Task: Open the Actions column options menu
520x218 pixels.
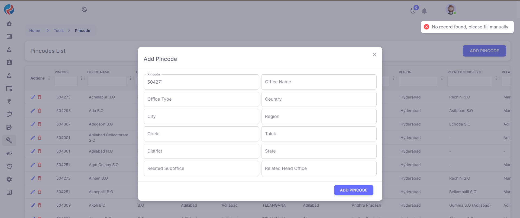Action: tap(49, 78)
